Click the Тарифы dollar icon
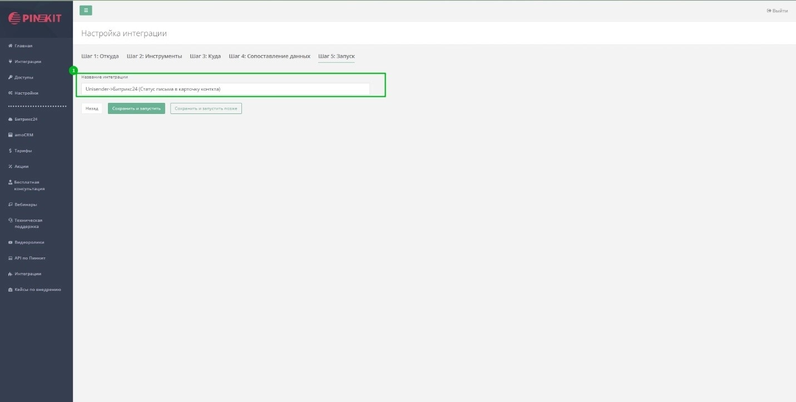796x402 pixels. click(10, 151)
